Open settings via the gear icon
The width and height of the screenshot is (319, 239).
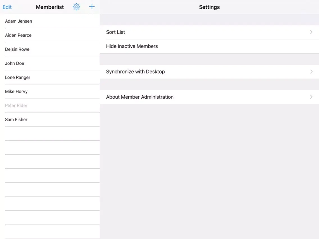pyautogui.click(x=76, y=7)
